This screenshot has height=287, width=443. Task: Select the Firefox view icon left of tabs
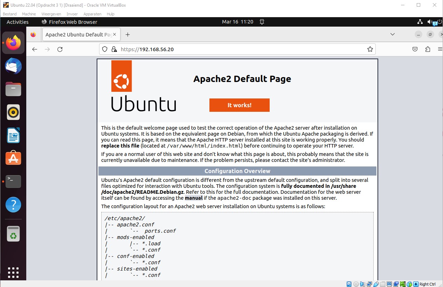point(33,34)
